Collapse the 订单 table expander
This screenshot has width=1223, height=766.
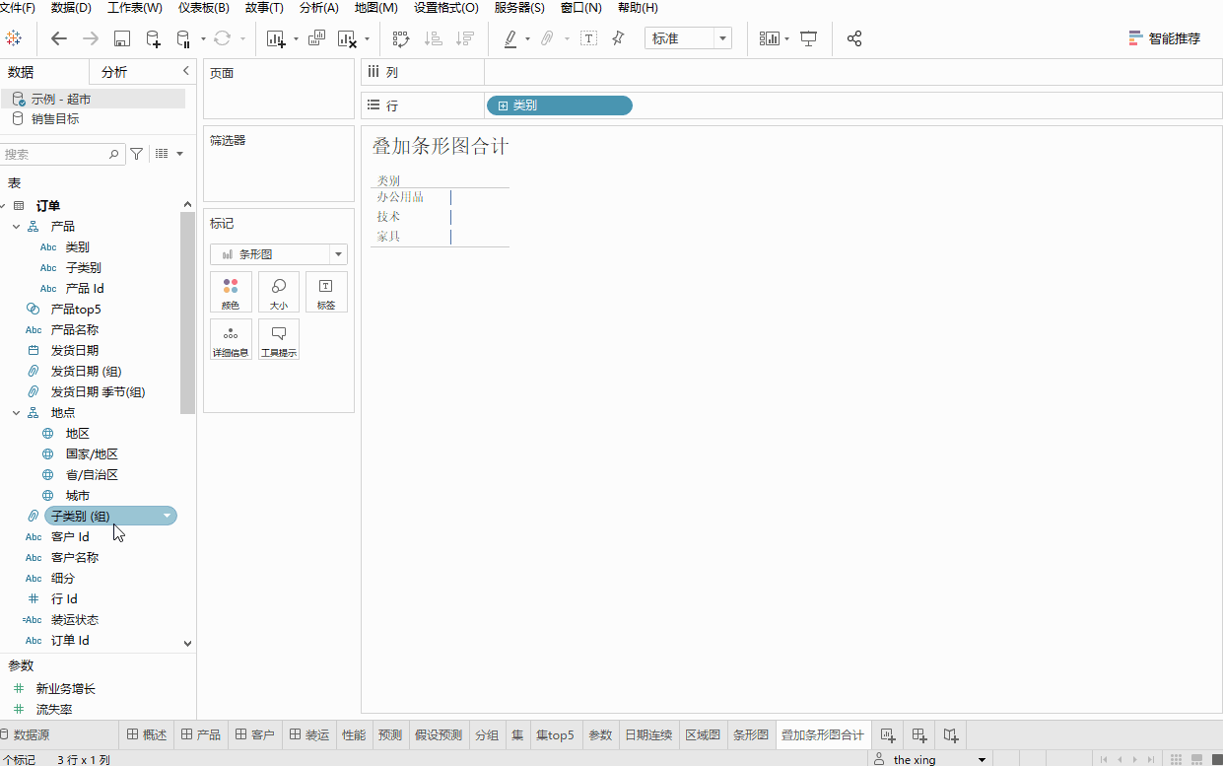pos(4,205)
